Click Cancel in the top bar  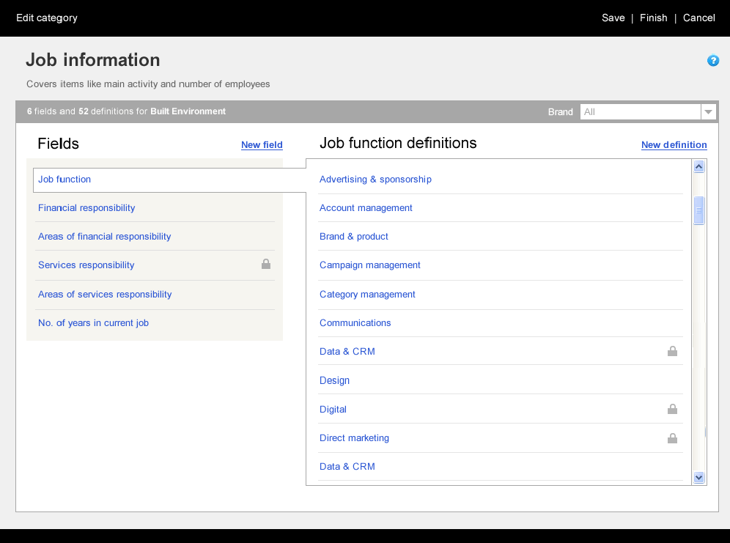click(x=698, y=18)
